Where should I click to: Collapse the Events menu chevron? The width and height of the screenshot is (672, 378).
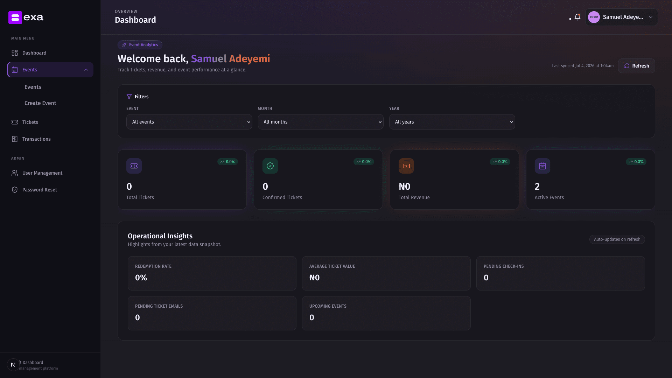click(x=86, y=70)
